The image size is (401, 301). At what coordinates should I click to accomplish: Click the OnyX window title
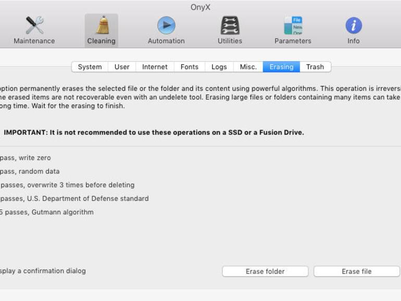coord(200,7)
